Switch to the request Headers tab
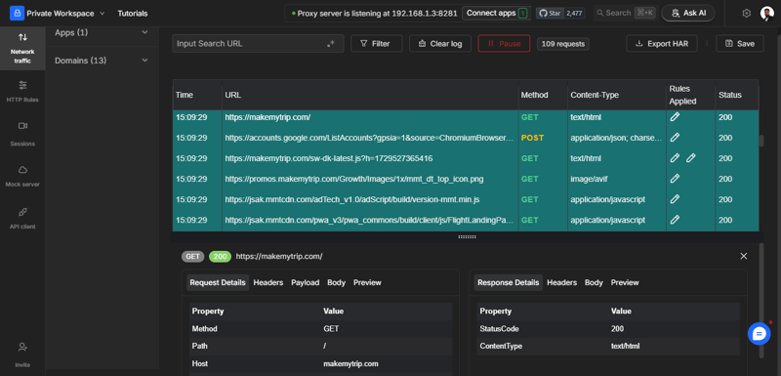 (x=267, y=282)
